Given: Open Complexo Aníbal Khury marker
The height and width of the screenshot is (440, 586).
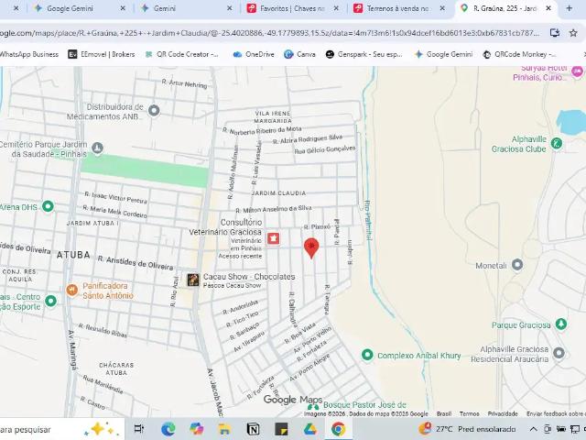Looking at the screenshot, I should point(367,355).
